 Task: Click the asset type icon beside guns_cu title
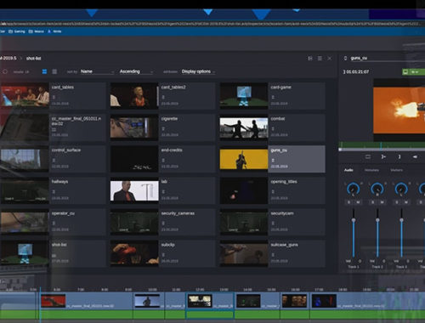click(345, 58)
